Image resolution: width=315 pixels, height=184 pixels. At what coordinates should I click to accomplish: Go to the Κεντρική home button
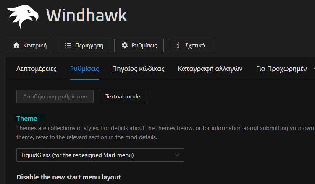click(x=29, y=45)
